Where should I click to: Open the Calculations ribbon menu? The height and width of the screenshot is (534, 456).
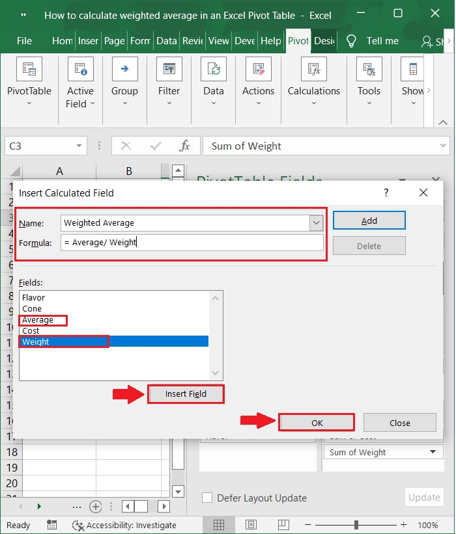point(314,82)
